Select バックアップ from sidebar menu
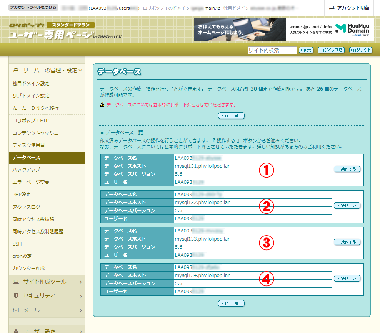The height and width of the screenshot is (333, 380). (x=26, y=170)
